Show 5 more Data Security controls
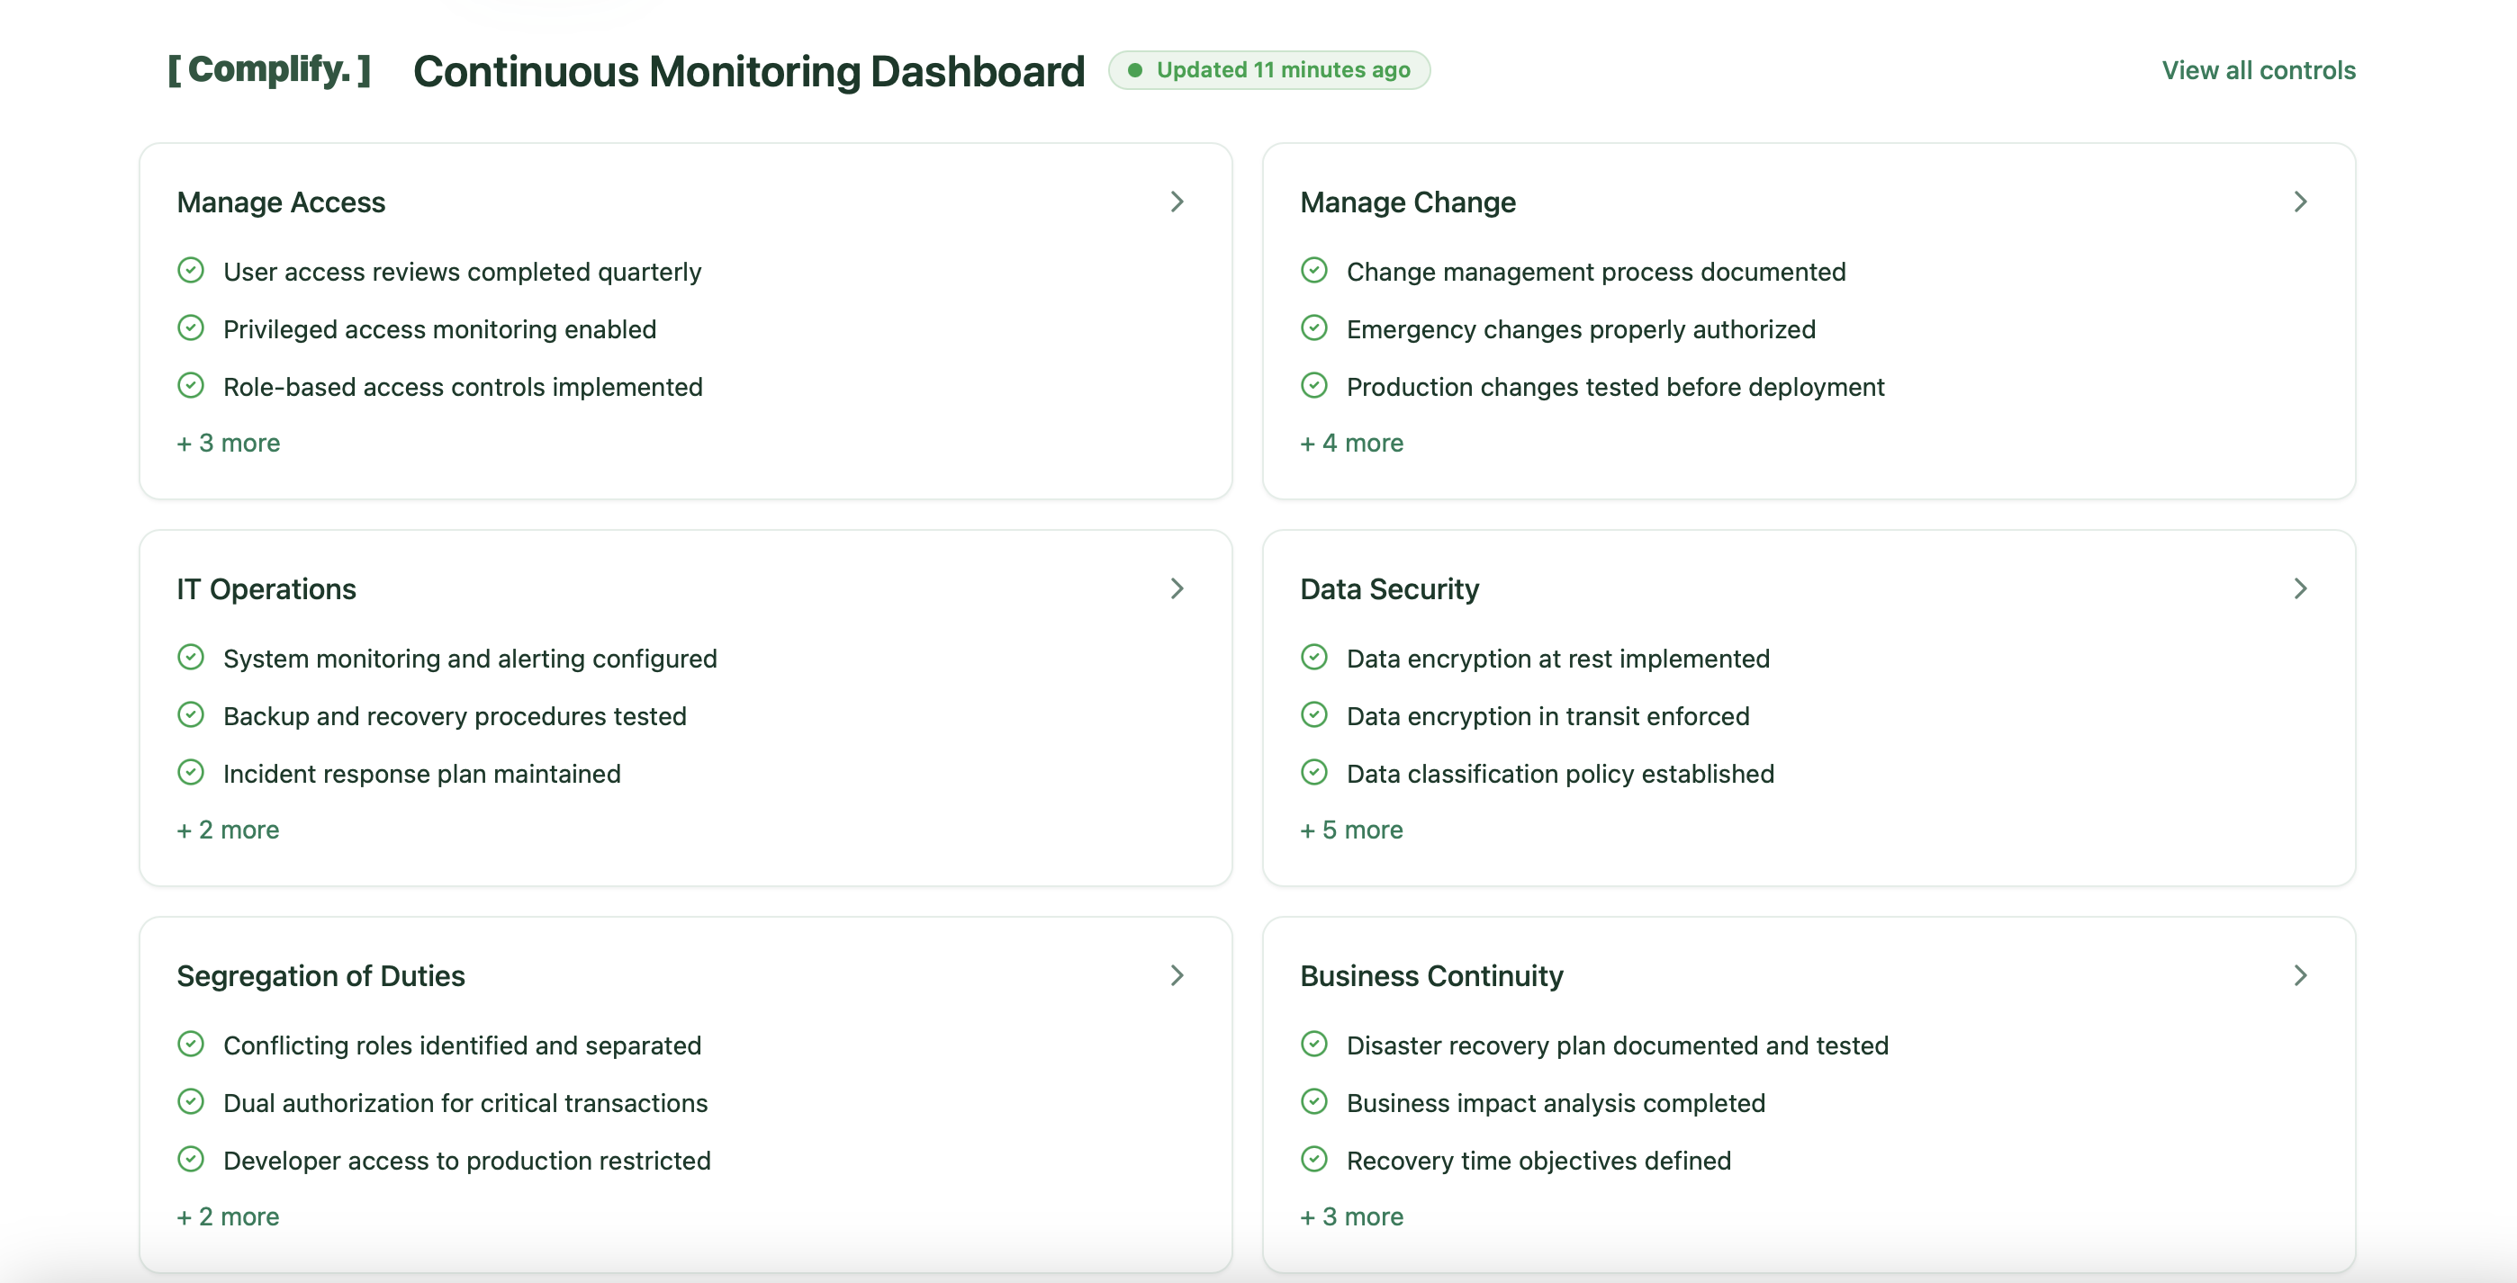The width and height of the screenshot is (2517, 1283). coord(1351,829)
